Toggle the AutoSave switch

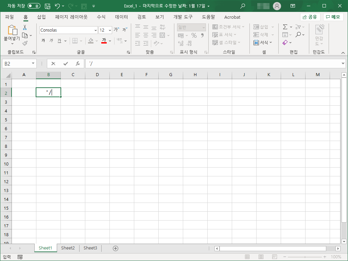tap(34, 6)
